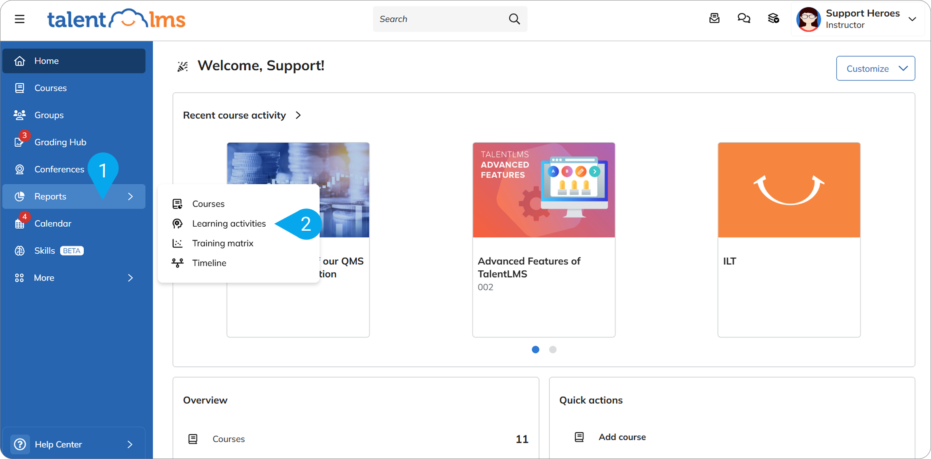Open the hamburger menu icon
The width and height of the screenshot is (931, 459).
[19, 19]
